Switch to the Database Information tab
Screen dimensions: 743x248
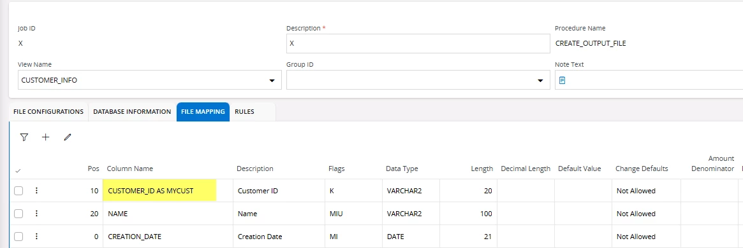[x=132, y=112]
